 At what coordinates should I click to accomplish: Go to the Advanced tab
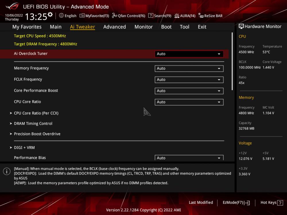(115, 27)
